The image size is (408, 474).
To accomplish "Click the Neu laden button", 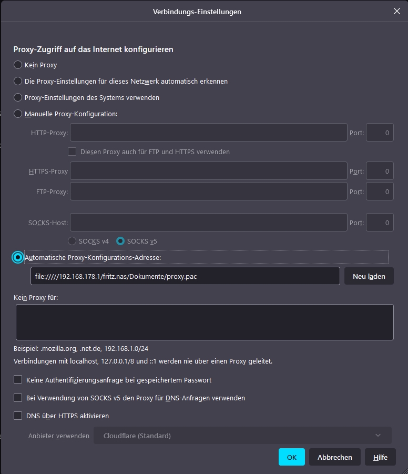I will (369, 276).
